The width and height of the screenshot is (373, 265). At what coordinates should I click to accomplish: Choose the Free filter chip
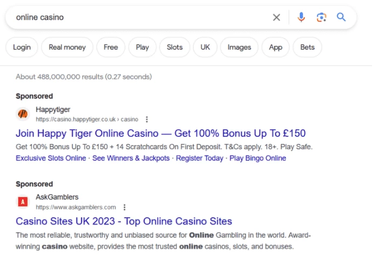pyautogui.click(x=110, y=47)
